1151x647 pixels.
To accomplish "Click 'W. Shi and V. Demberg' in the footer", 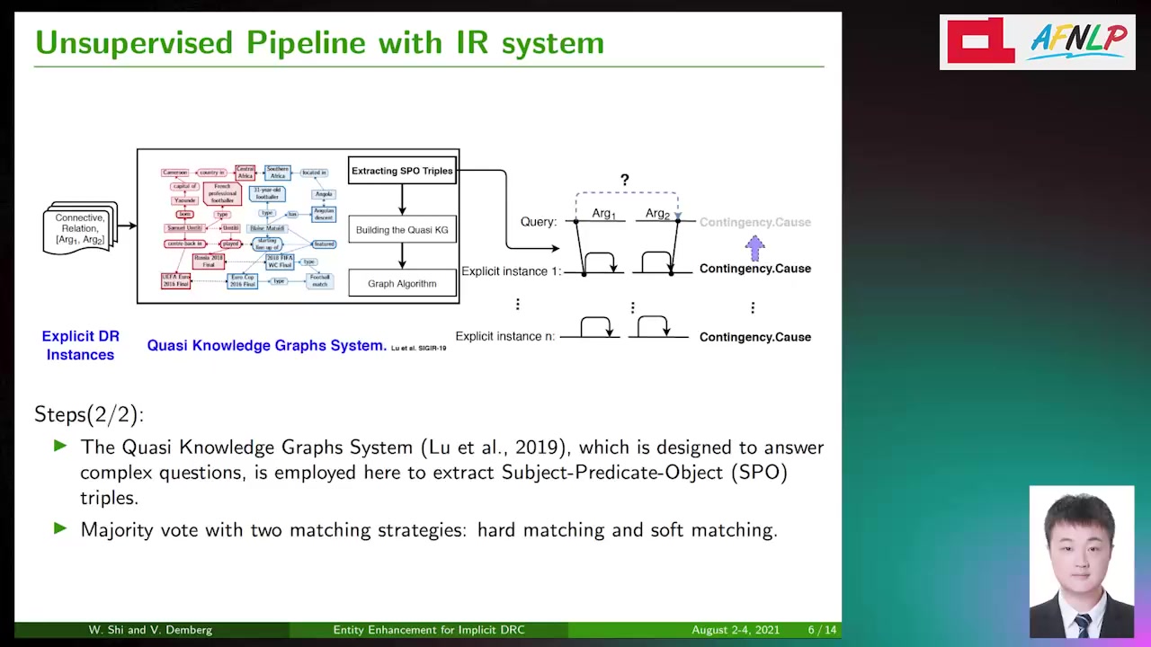I will point(150,630).
